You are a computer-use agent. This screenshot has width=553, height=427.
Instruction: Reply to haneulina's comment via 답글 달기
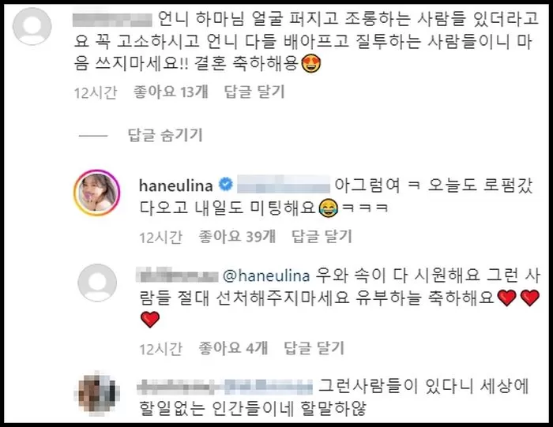322,237
